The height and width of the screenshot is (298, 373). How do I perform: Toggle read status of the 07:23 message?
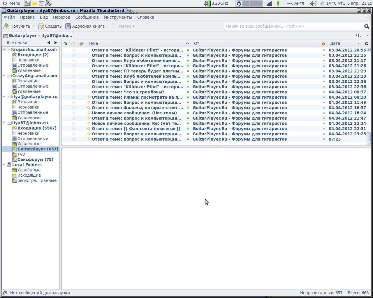pos(188,139)
